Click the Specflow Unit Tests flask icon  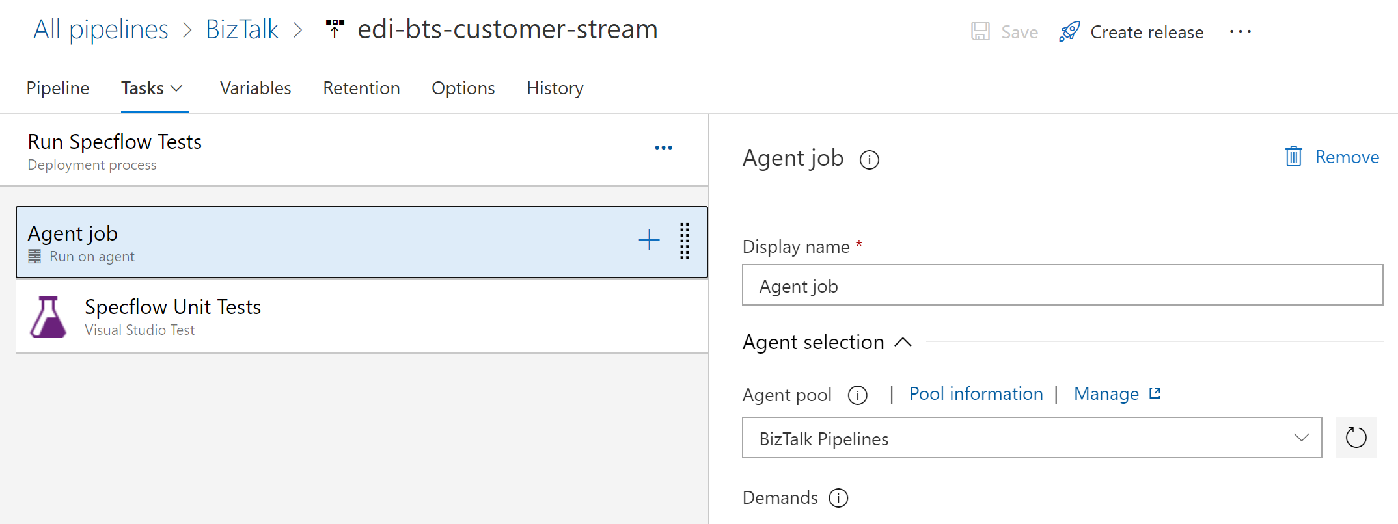click(48, 317)
